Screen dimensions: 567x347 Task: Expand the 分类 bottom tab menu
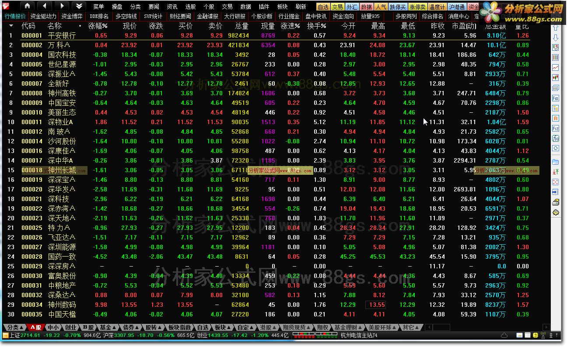coord(16,327)
